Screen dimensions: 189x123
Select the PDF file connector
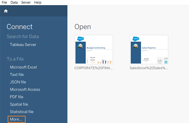(16, 97)
